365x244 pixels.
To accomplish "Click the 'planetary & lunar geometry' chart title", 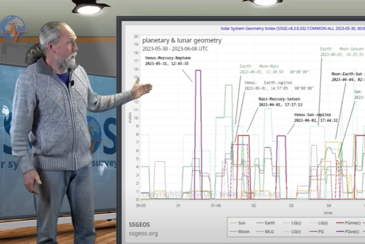I will [182, 40].
